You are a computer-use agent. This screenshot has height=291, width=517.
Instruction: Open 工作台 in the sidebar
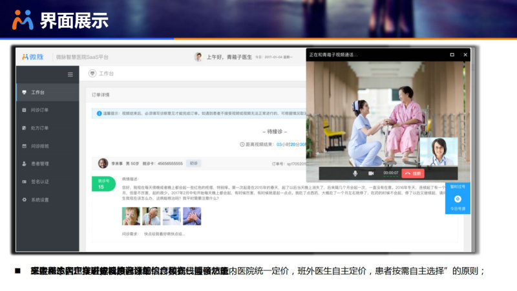click(47, 92)
